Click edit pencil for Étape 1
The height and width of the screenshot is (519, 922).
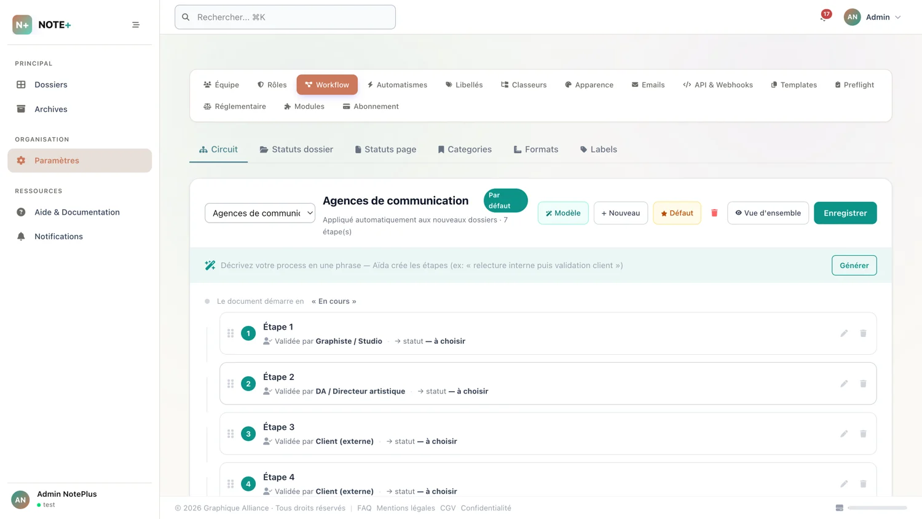pyautogui.click(x=844, y=333)
